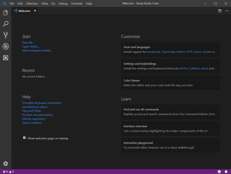Open the Extensions view icon
The image size is (231, 174).
[x=5, y=57]
